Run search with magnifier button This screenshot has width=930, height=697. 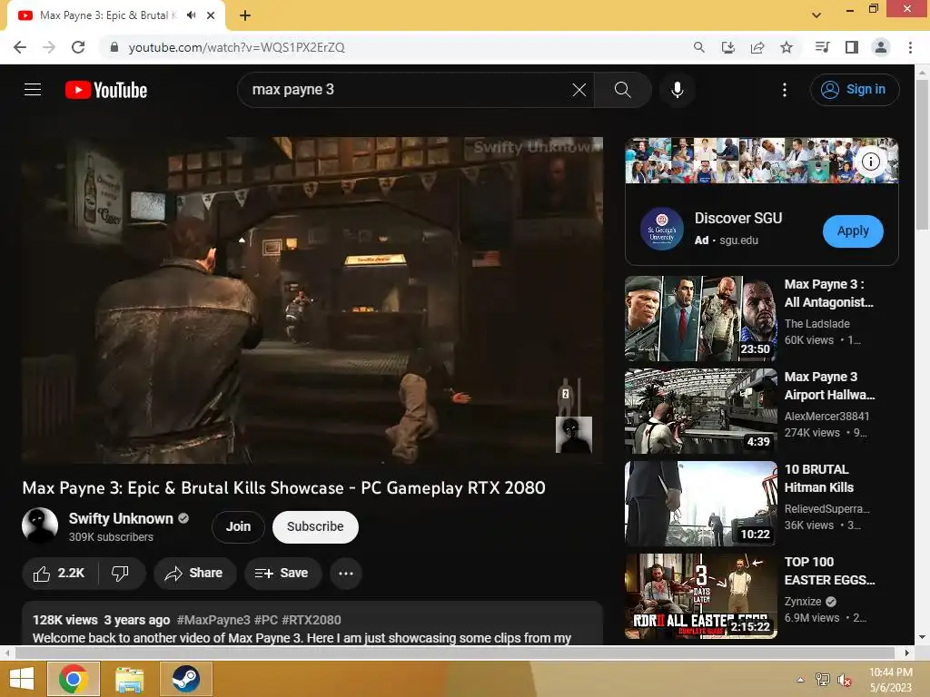[622, 90]
